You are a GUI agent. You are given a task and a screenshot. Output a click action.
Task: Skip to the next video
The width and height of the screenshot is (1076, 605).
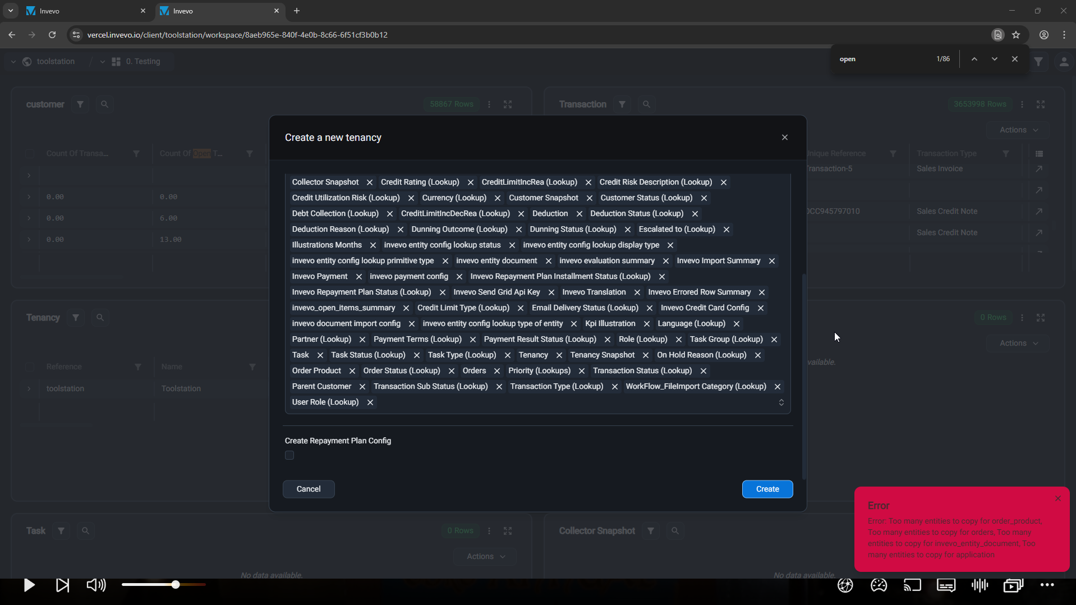click(x=63, y=585)
